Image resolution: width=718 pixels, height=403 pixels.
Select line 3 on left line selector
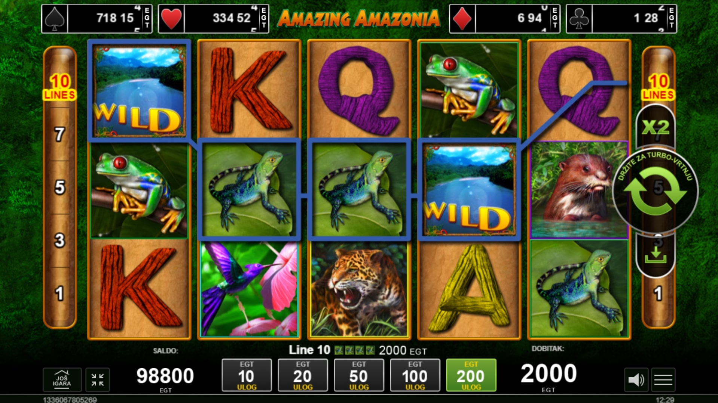pyautogui.click(x=59, y=240)
